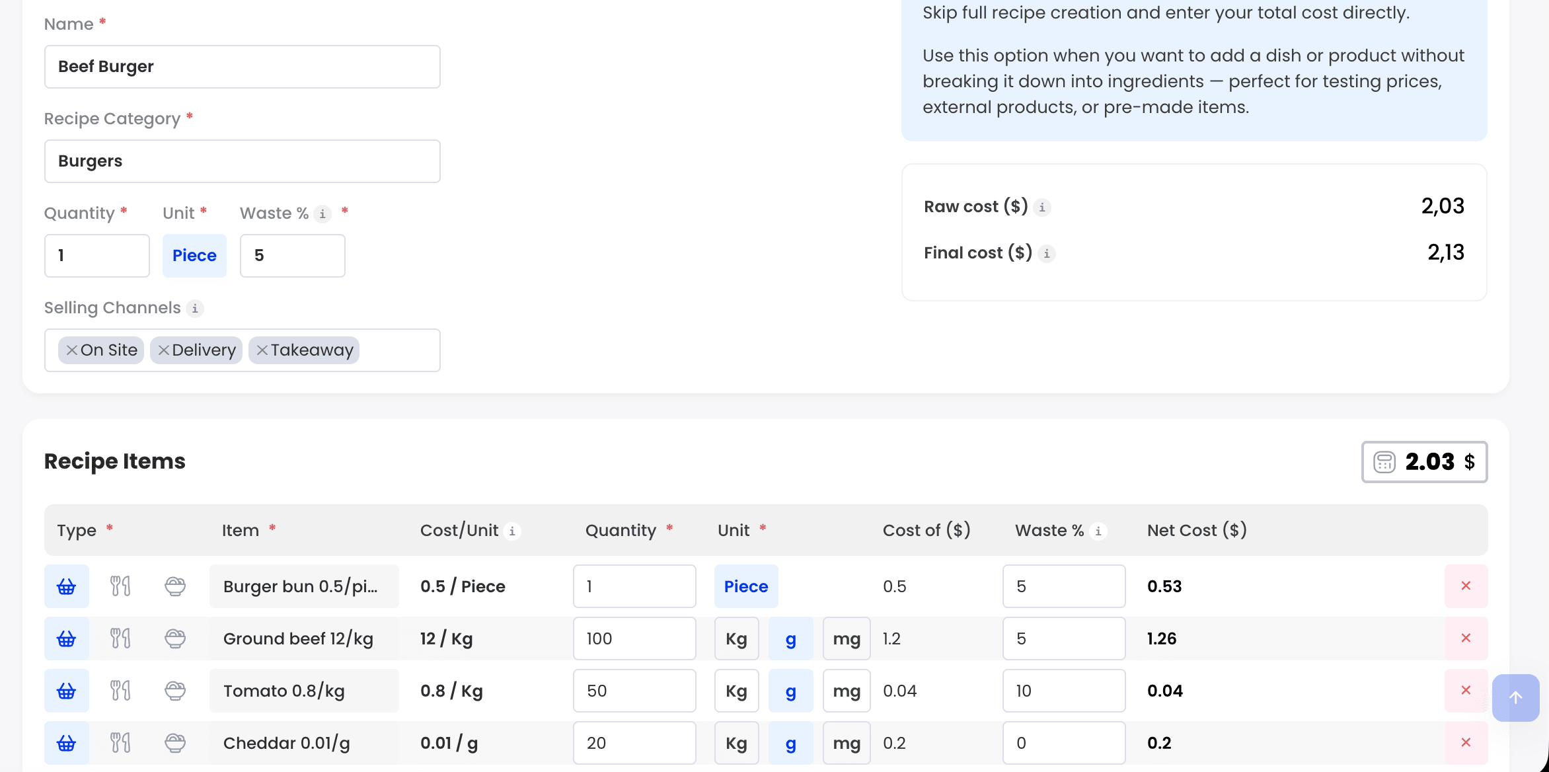Show info for Raw cost

(x=1042, y=208)
